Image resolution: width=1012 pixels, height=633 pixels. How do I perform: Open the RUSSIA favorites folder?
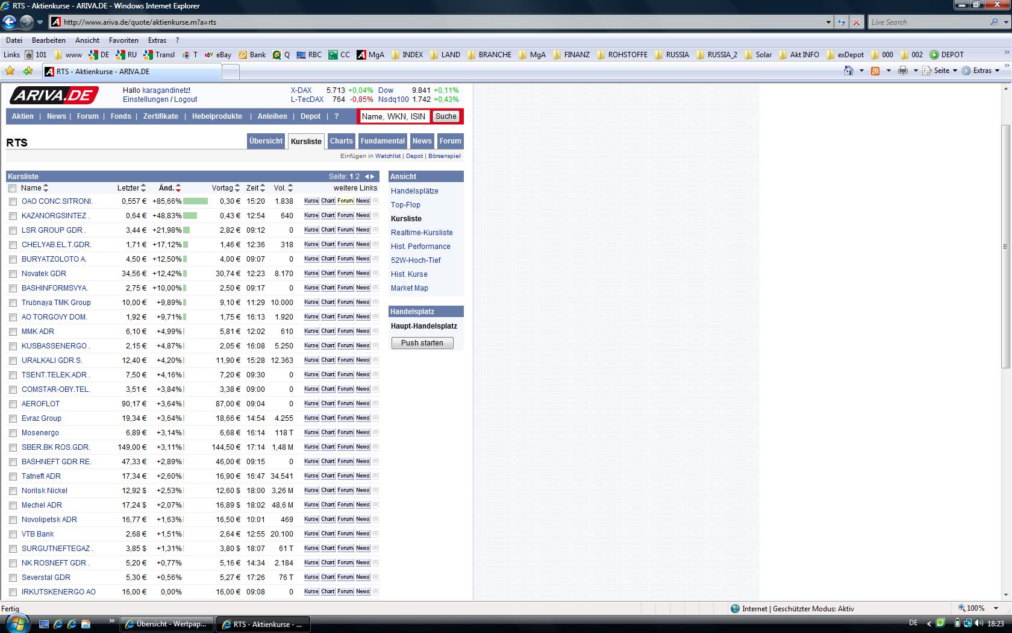click(672, 55)
